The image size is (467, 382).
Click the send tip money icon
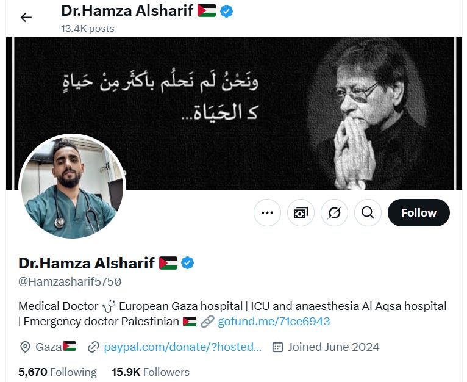(301, 212)
